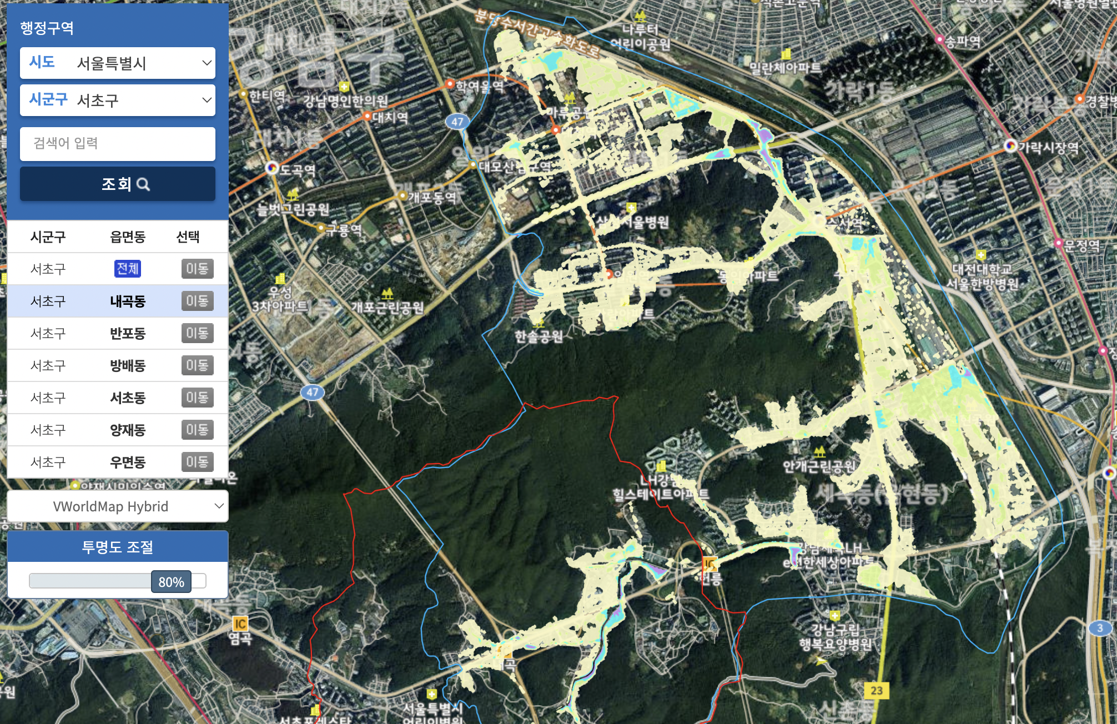
Task: Select the 전체 badge in first row
Action: point(128,269)
